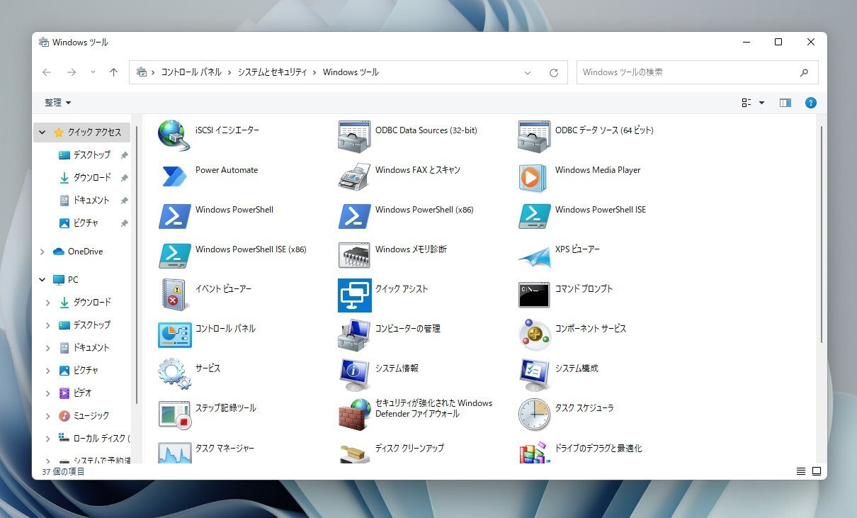This screenshot has height=518, width=857.
Task: Open the address bar history dropdown
Action: coord(528,72)
